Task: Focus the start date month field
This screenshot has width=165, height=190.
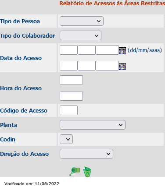Action: pyautogui.click(x=86, y=50)
